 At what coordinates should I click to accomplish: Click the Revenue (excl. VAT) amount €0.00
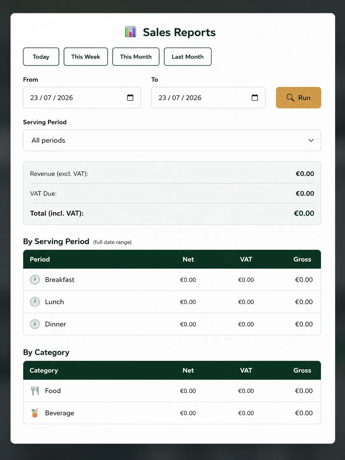tap(305, 174)
